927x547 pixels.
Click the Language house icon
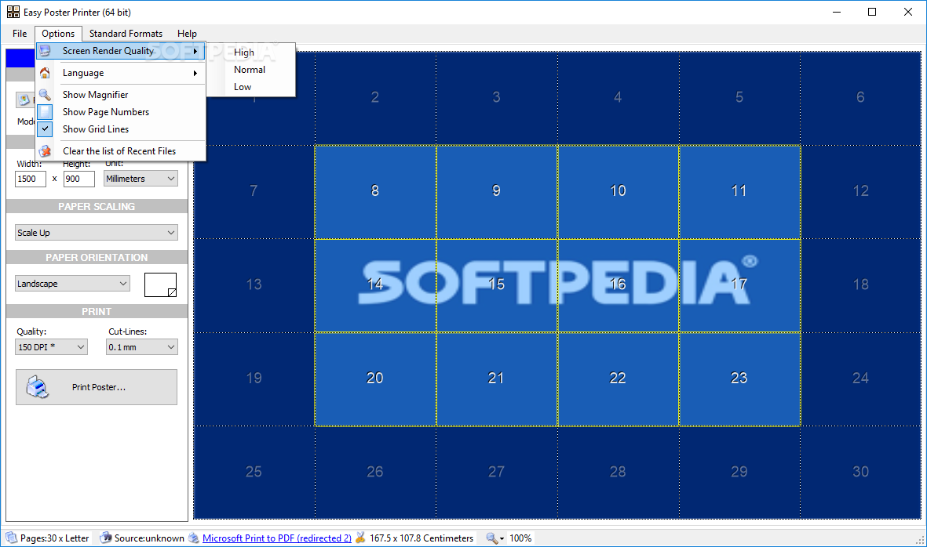point(45,73)
